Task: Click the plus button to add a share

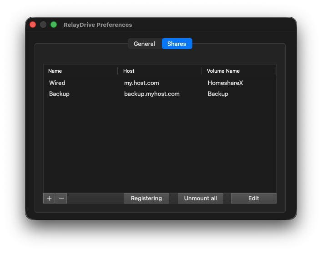Action: click(x=49, y=198)
